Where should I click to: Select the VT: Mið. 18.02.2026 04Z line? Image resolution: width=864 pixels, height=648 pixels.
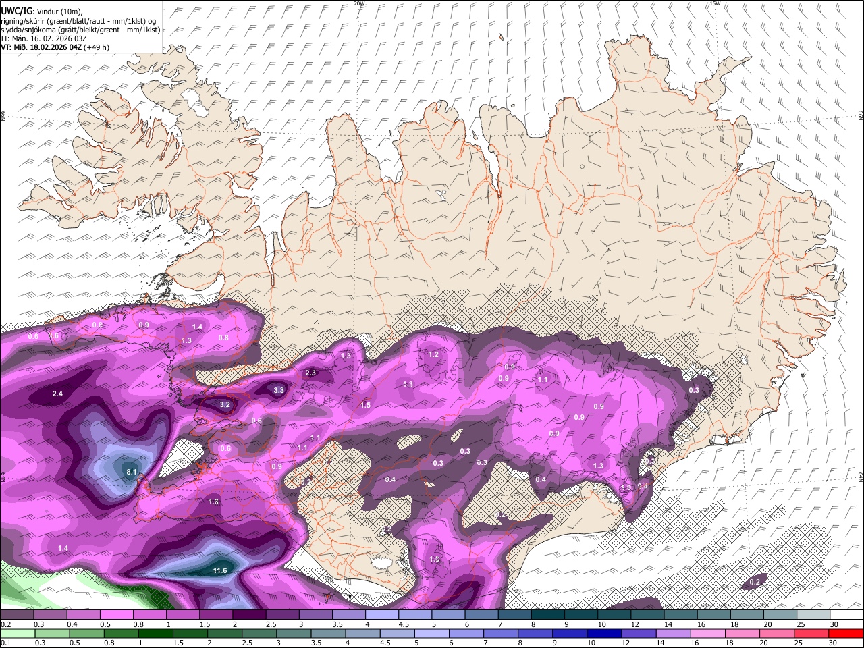coord(55,47)
